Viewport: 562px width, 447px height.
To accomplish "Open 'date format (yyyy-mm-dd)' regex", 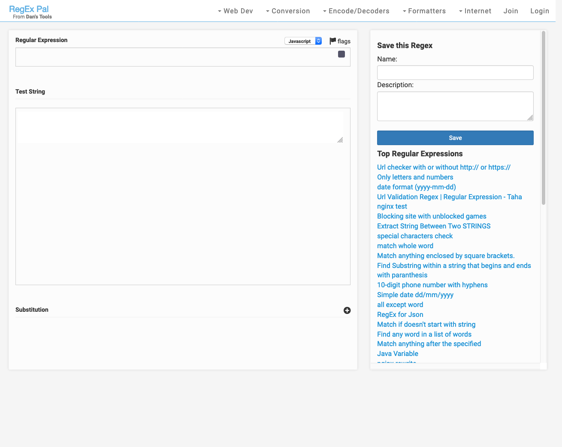I will tap(416, 187).
